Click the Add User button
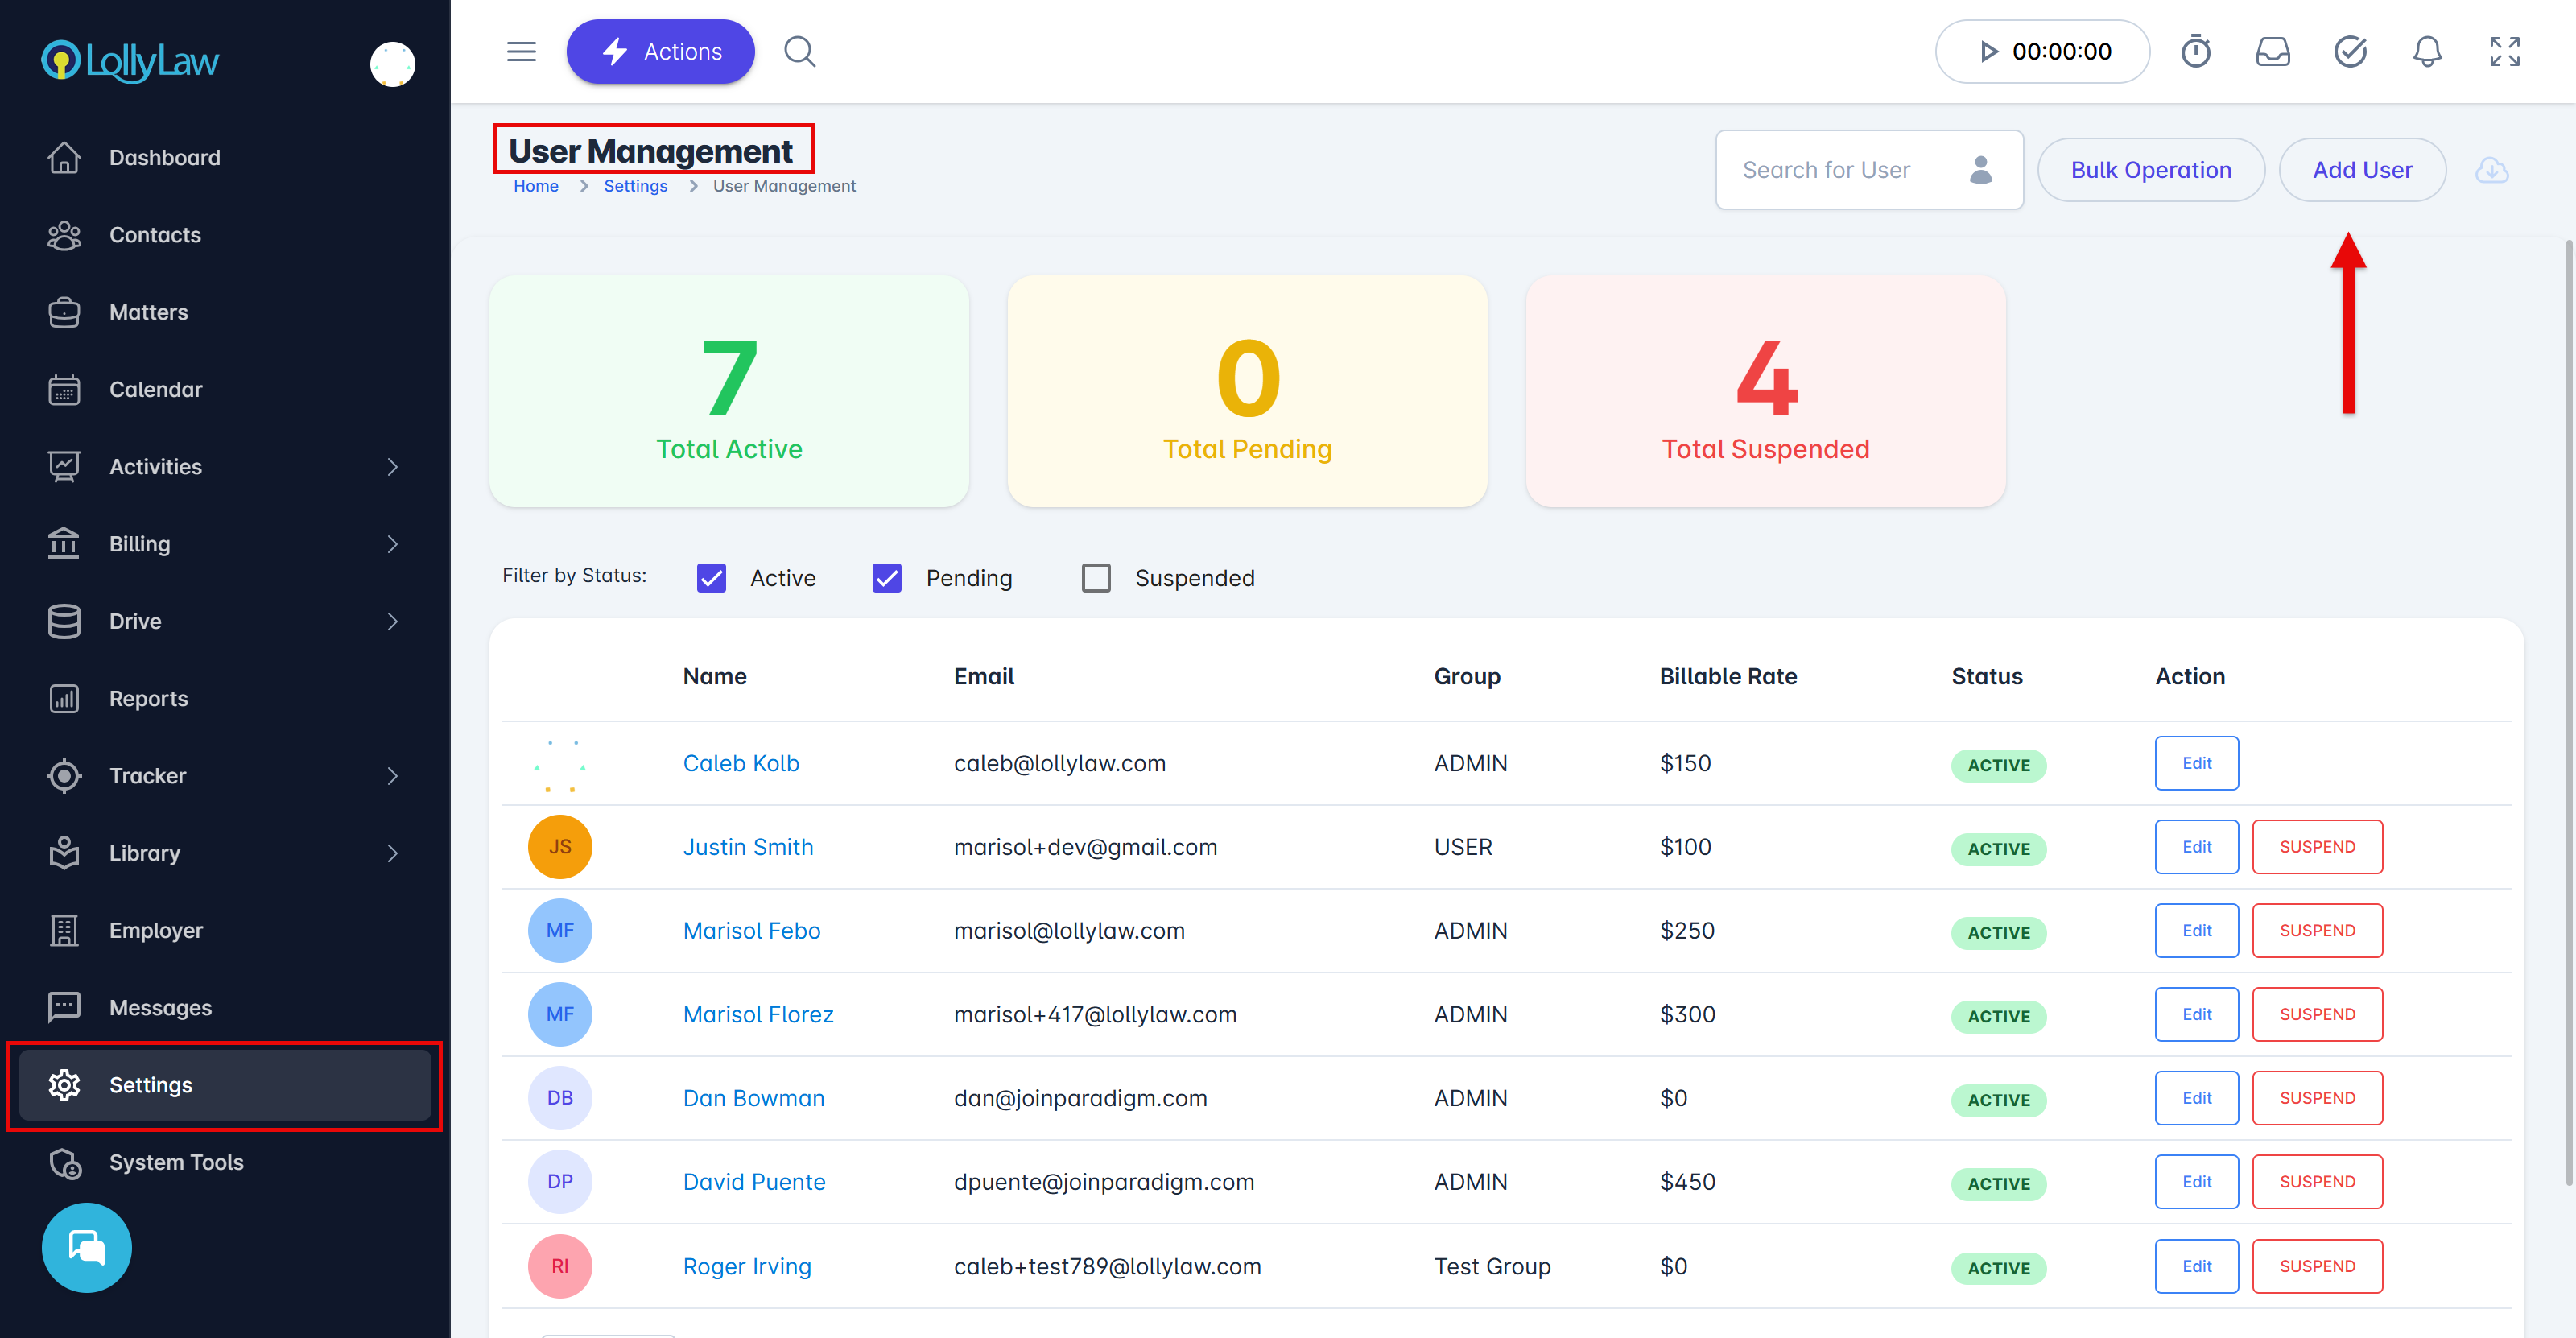The image size is (2576, 1338). [x=2361, y=170]
